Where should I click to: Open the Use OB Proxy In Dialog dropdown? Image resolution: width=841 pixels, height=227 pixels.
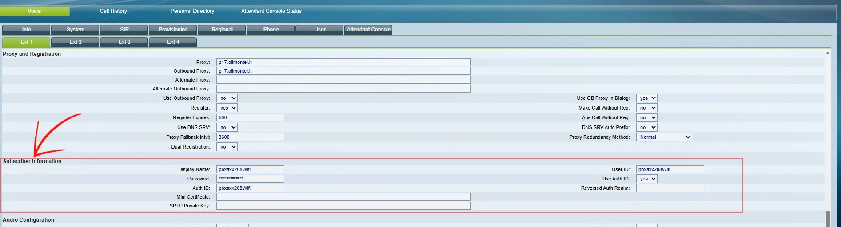tap(646, 98)
